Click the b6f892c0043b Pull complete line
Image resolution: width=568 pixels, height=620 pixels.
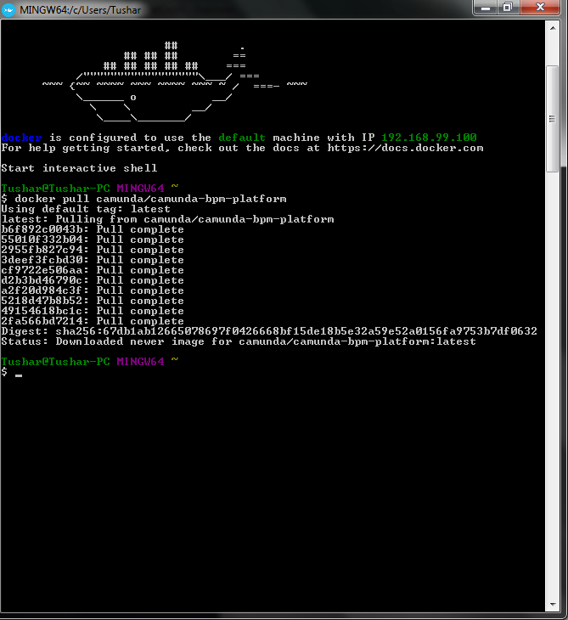coord(93,229)
